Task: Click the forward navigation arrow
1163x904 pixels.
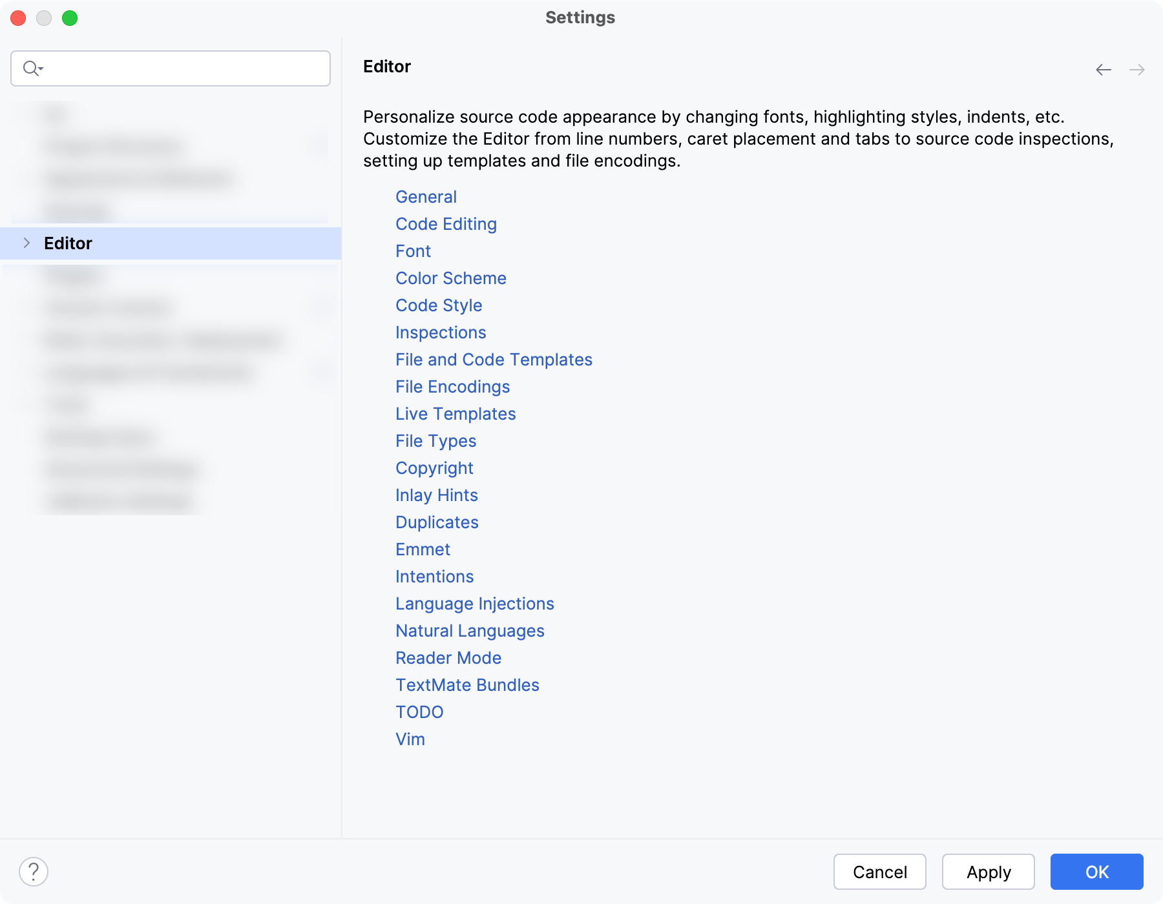Action: pos(1137,69)
